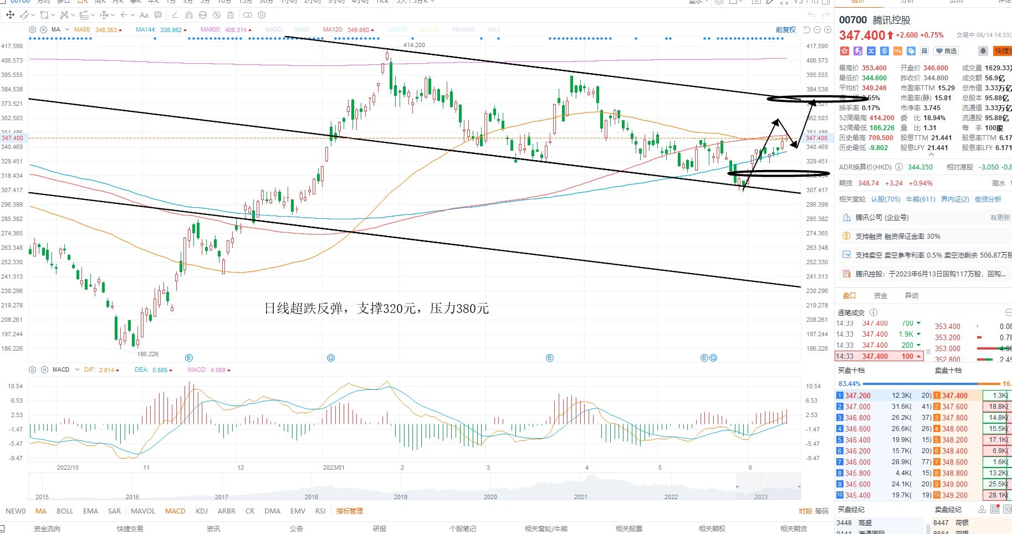This screenshot has width=1012, height=534.
Task: Open 认股(705) related warrants link
Action: [x=886, y=199]
